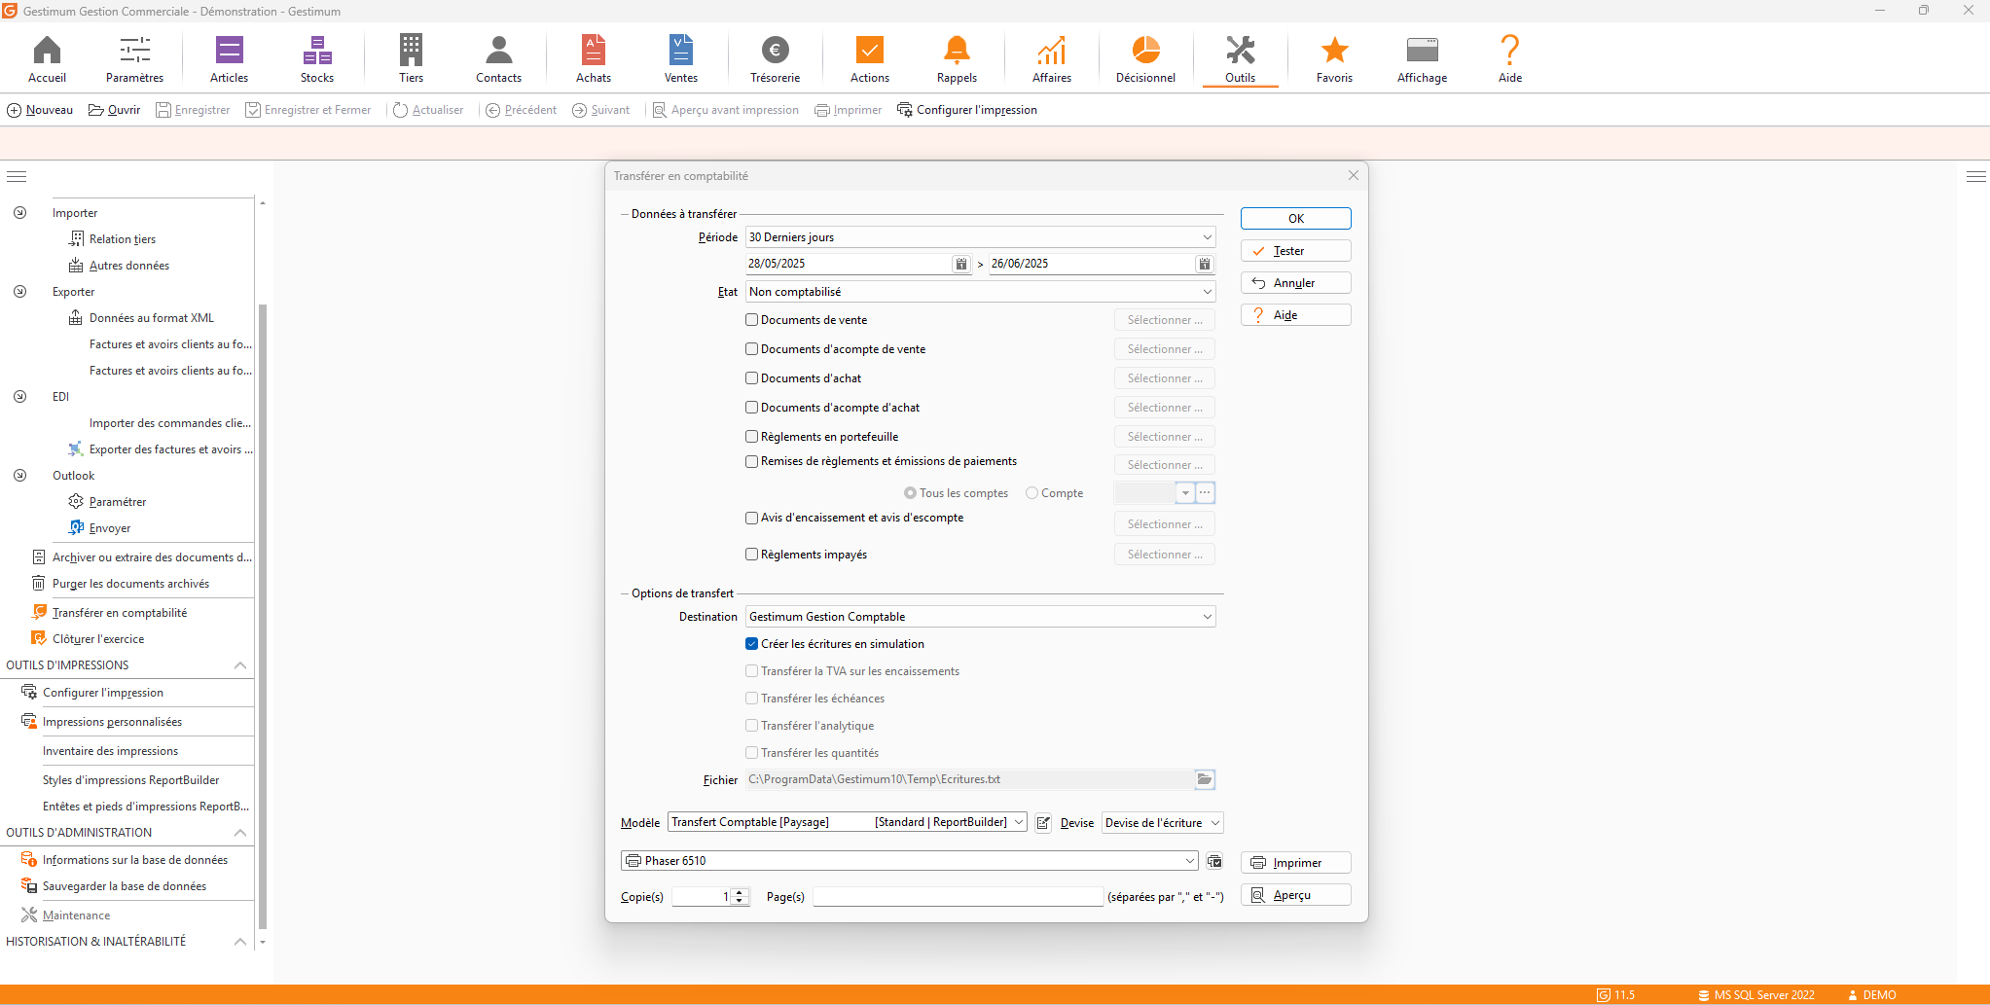Click Configurer l'impression in toolbar

(967, 110)
